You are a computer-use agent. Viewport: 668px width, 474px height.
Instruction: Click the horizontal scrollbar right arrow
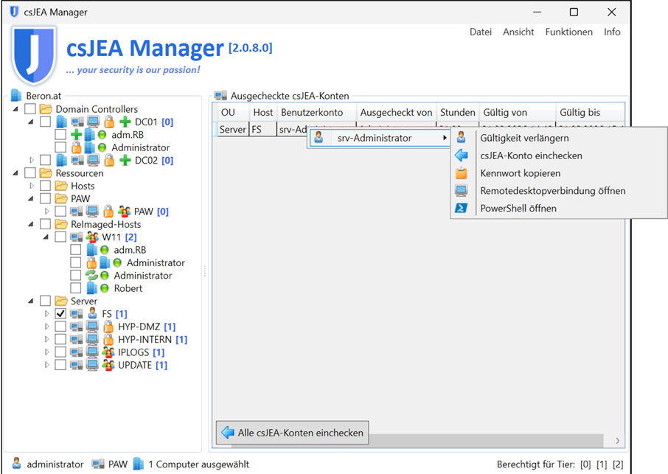[x=617, y=441]
